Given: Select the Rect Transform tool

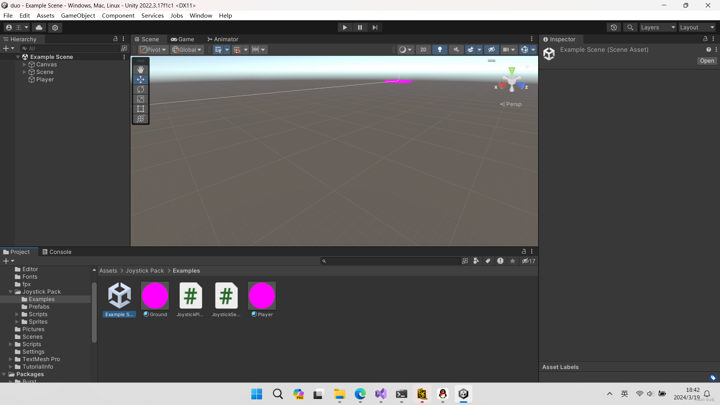Looking at the screenshot, I should pyautogui.click(x=140, y=109).
